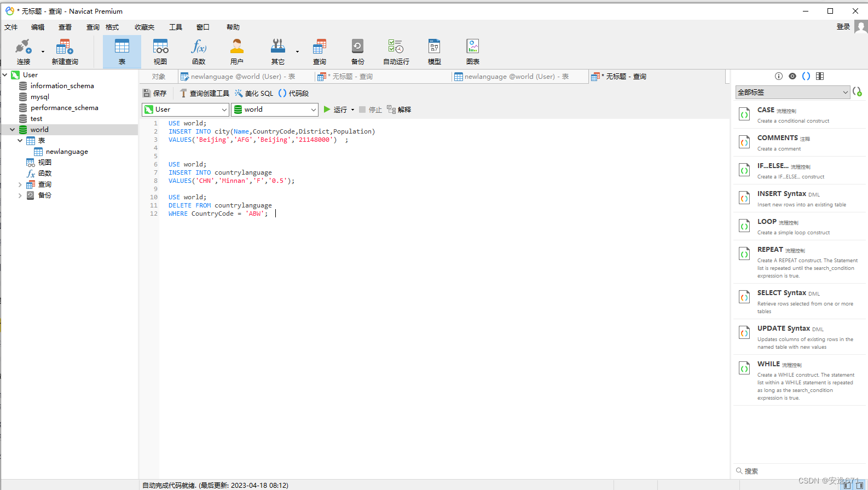Click the 代码段 code snippet button
Image resolution: width=868 pixels, height=490 pixels.
(293, 94)
